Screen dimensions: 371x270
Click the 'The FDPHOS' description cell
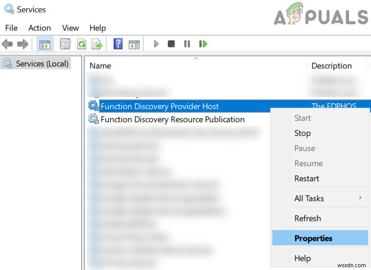click(333, 106)
